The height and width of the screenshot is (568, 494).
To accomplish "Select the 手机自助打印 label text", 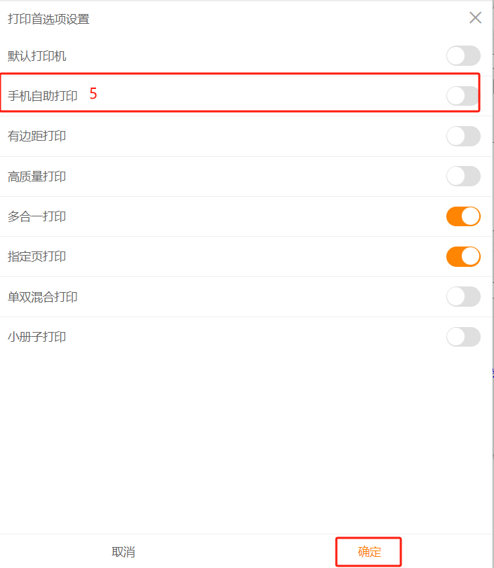I will pos(43,96).
